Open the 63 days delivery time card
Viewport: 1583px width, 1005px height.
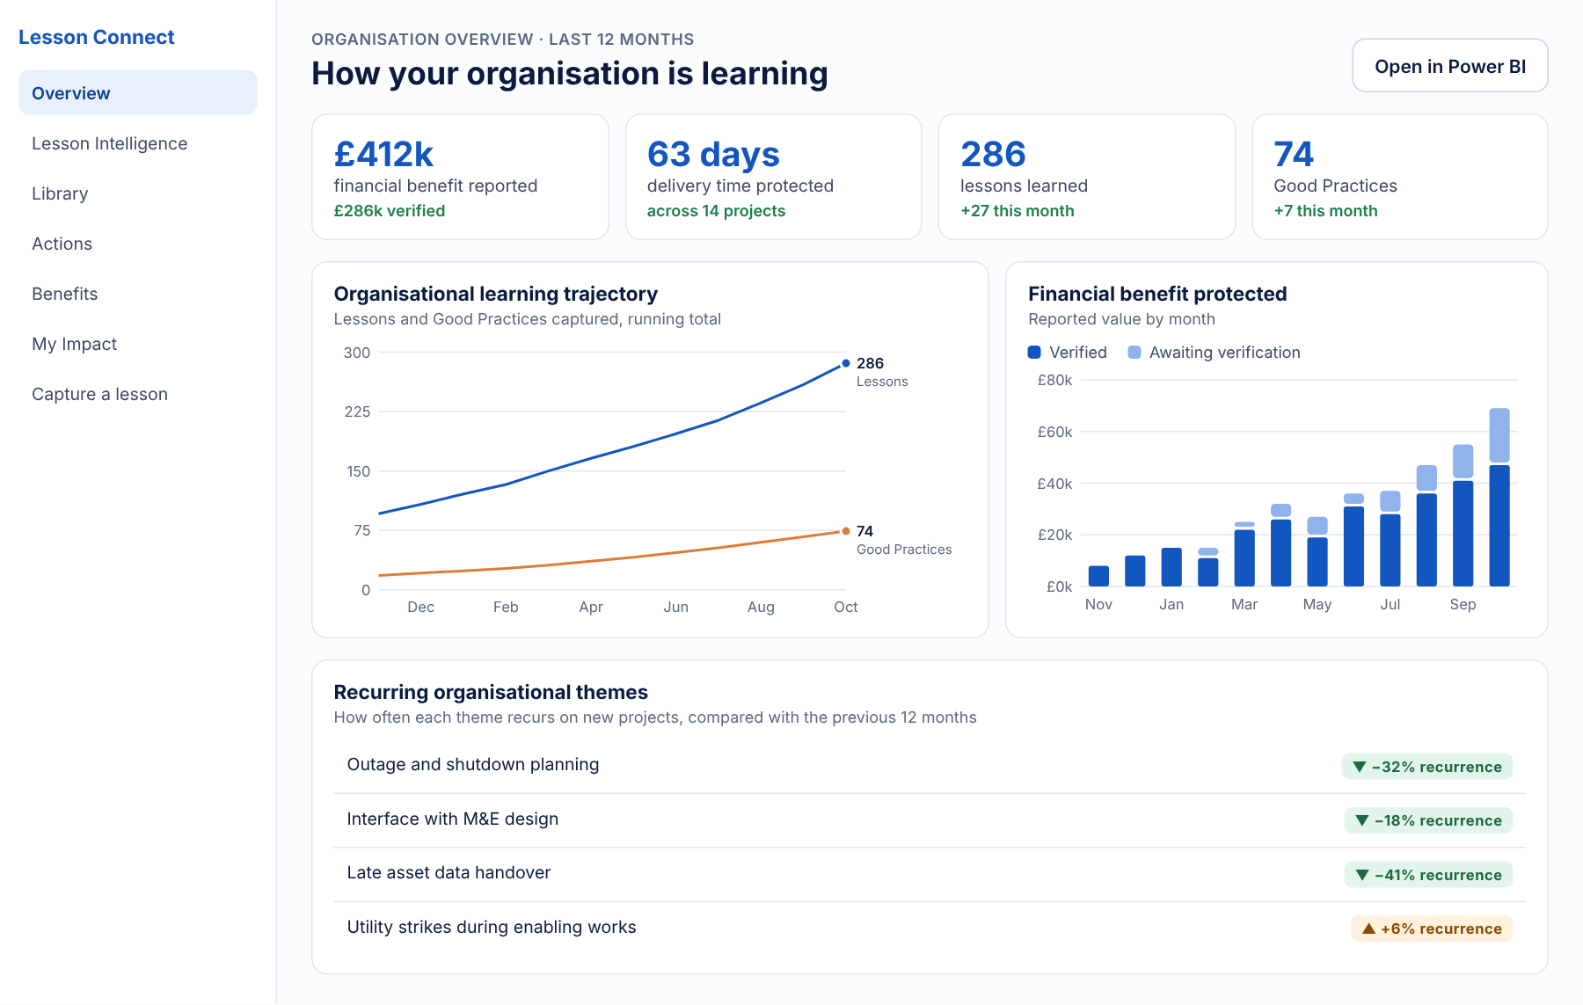click(x=774, y=177)
